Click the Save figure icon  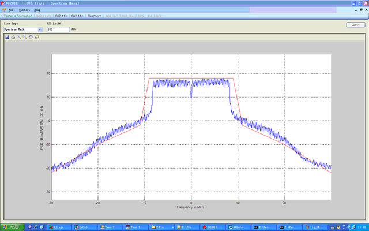tap(7, 37)
